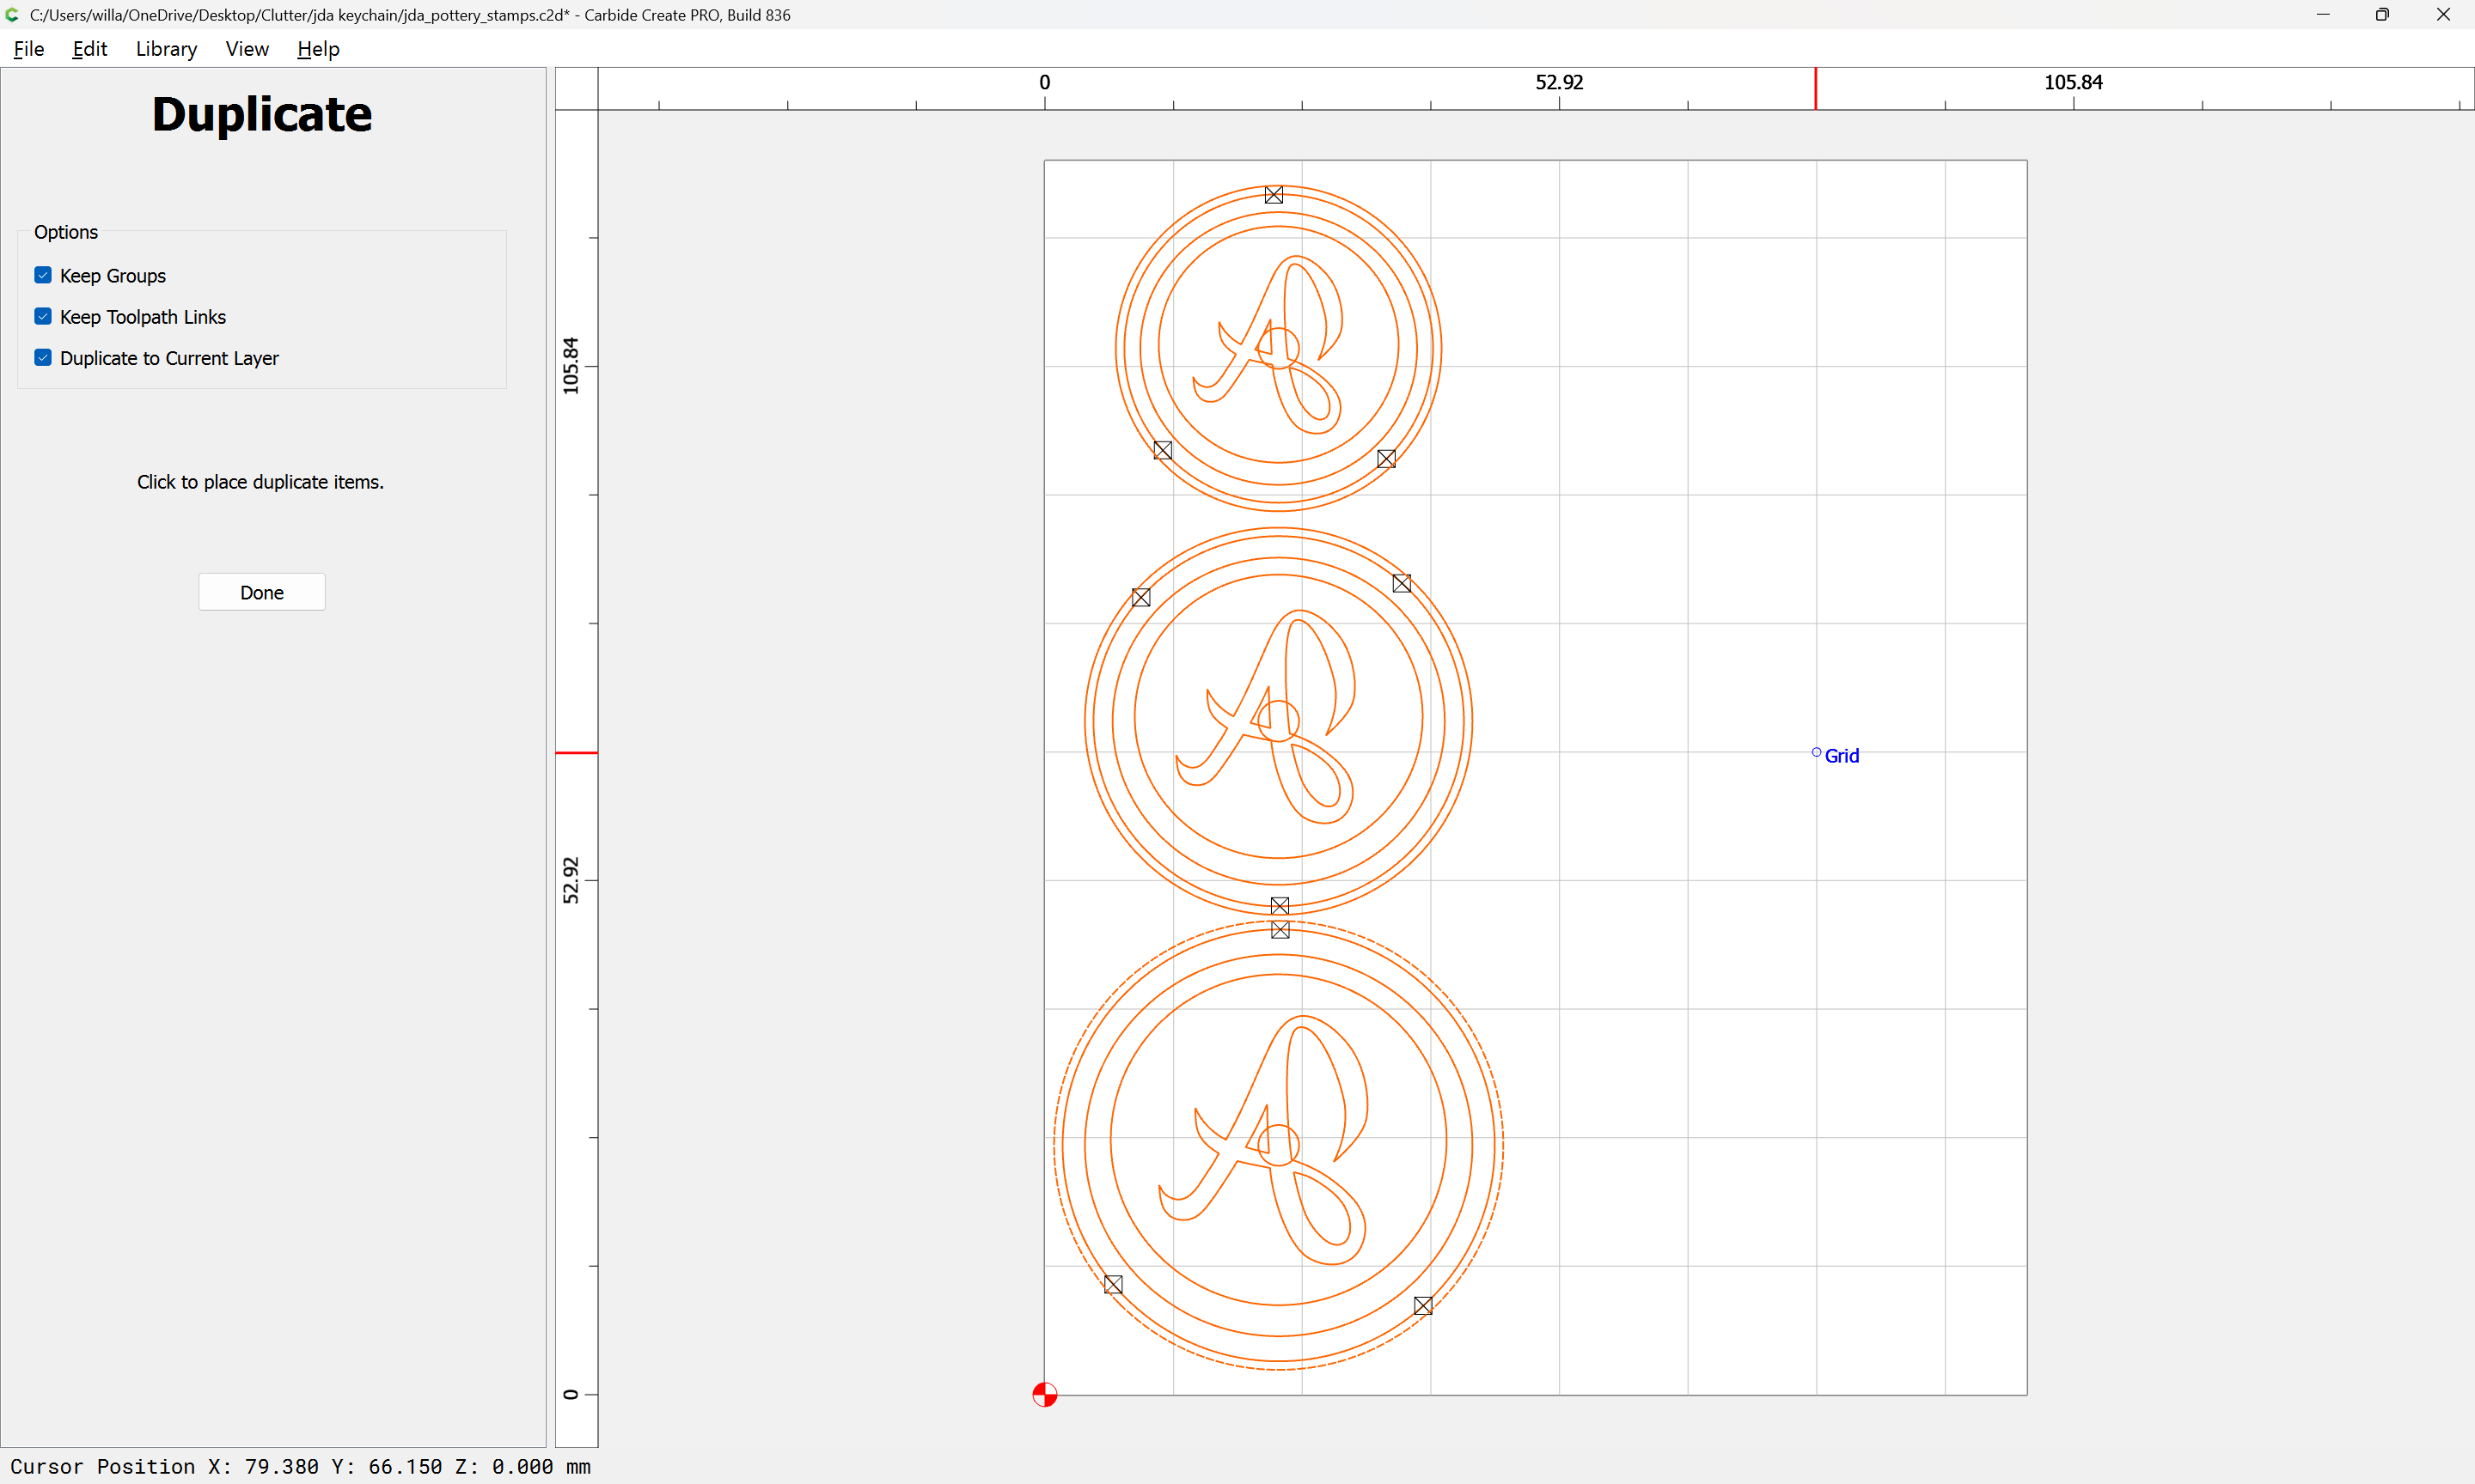Uncheck the Keep Groups option
Viewport: 2475px width, 1484px height.
click(x=43, y=275)
